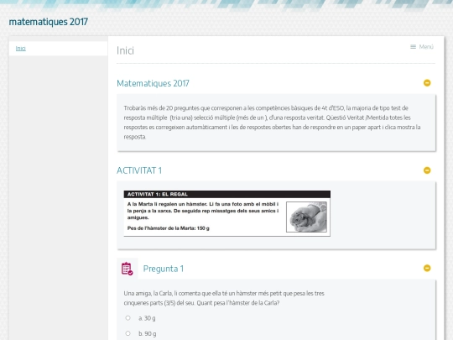Click the text 'Pes de l'hàmster de la Marta: 150 g'
The image size is (453, 340).
coord(168,228)
